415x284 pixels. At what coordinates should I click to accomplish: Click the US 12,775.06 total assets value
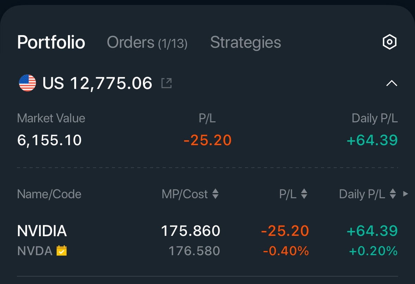click(x=98, y=83)
